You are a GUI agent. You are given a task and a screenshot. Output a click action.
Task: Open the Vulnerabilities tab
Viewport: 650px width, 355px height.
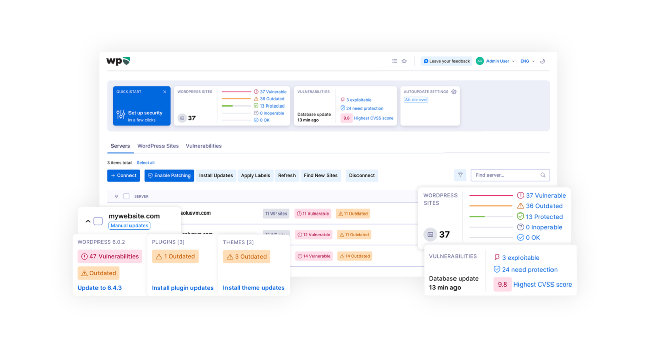[x=204, y=146]
